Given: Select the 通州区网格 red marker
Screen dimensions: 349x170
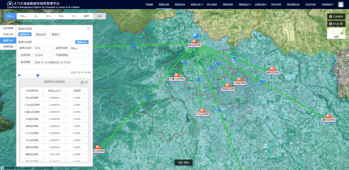Looking at the screenshot, I should (328, 116).
